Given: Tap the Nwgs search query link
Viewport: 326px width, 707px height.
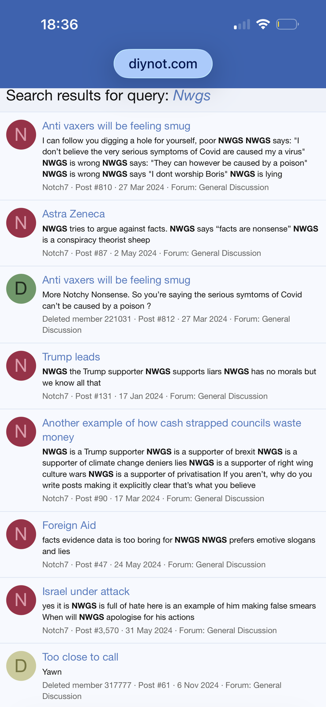Looking at the screenshot, I should (x=191, y=95).
